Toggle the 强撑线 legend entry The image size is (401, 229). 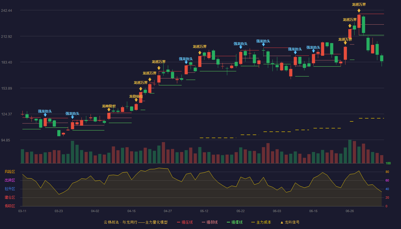[235, 222]
